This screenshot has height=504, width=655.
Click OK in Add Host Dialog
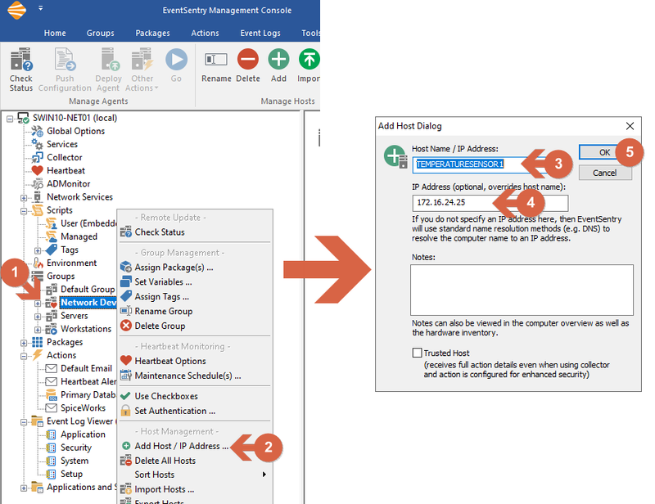604,152
